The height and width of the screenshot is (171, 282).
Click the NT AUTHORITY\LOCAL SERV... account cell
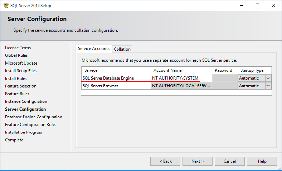(181, 86)
